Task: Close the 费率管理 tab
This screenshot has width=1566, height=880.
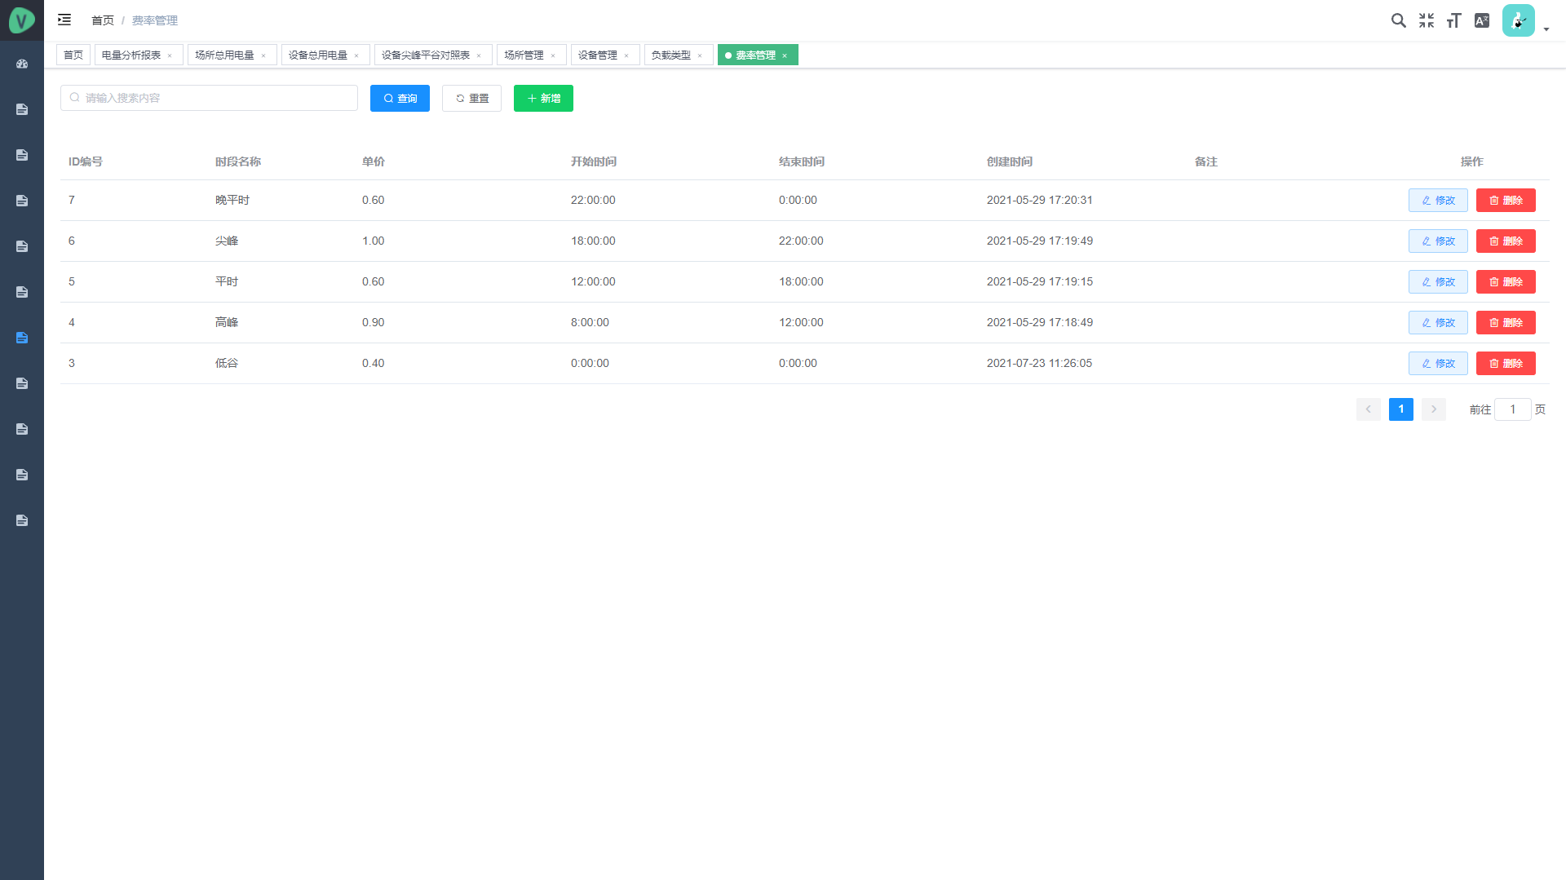Action: pyautogui.click(x=785, y=55)
